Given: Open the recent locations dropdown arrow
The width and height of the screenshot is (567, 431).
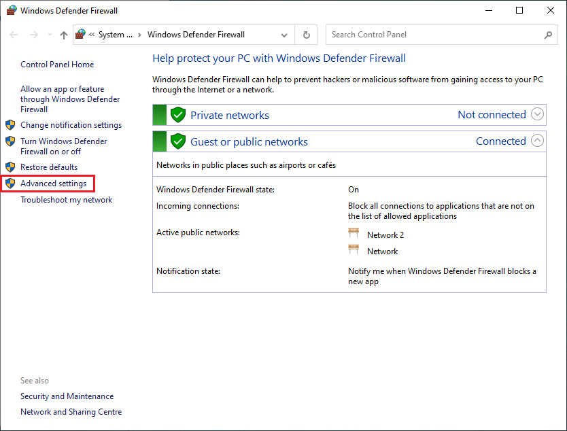Looking at the screenshot, I should click(50, 35).
